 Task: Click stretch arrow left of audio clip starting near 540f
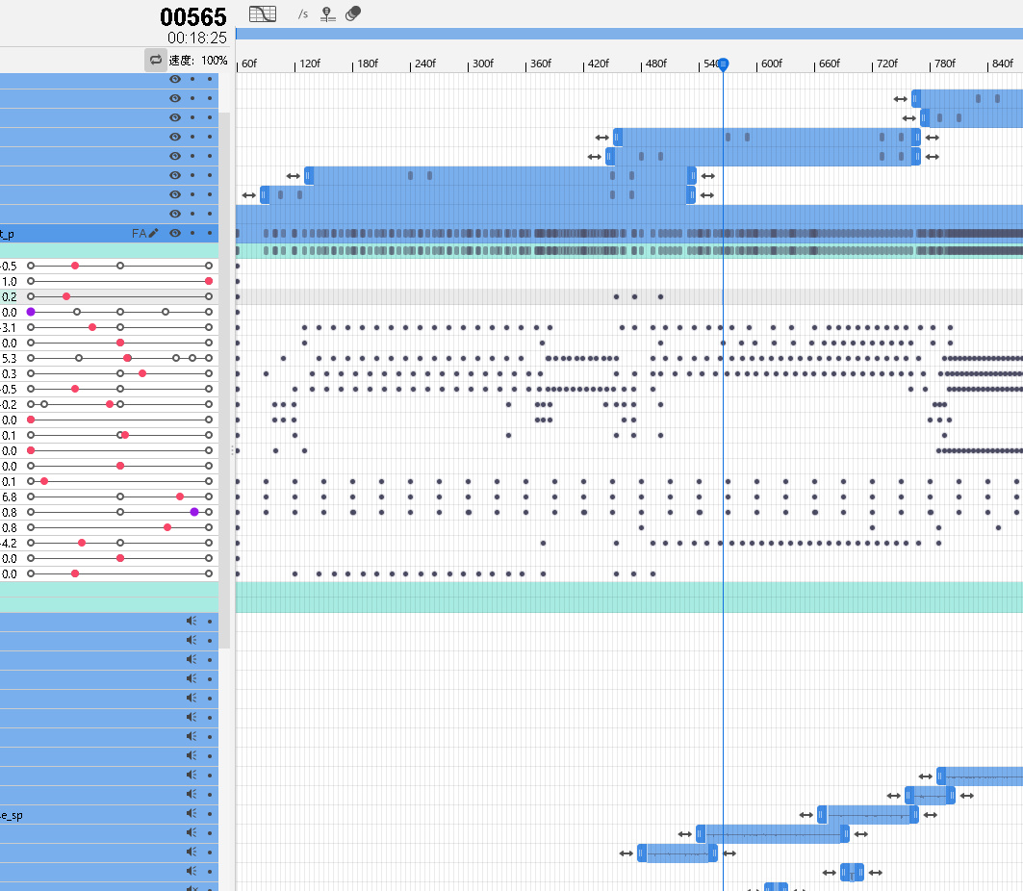click(x=684, y=834)
